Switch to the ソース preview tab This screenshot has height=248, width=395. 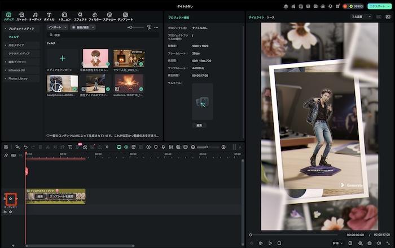point(271,17)
